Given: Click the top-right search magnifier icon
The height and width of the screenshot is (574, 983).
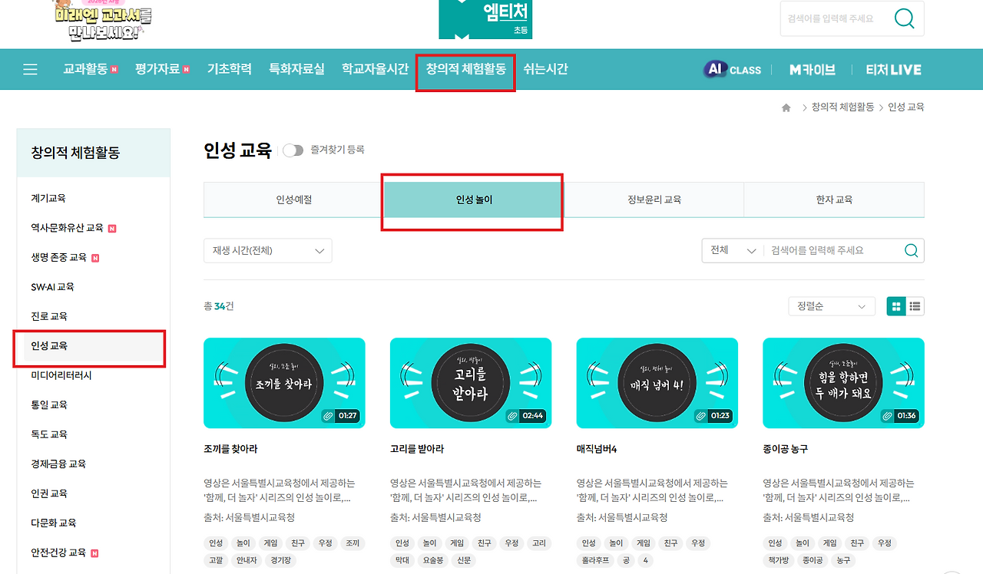Looking at the screenshot, I should click(905, 19).
